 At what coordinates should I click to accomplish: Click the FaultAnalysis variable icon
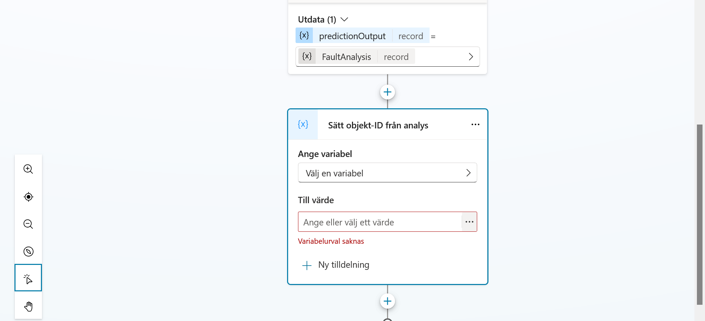307,56
